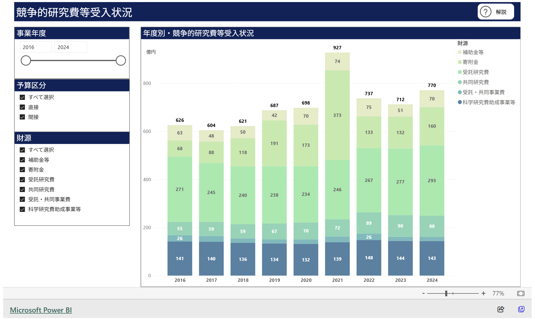Click the end year field showing 2024

click(70, 47)
